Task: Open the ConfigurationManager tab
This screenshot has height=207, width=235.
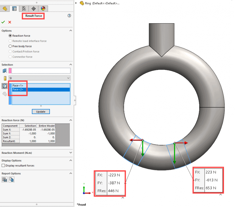Action: click(24, 9)
